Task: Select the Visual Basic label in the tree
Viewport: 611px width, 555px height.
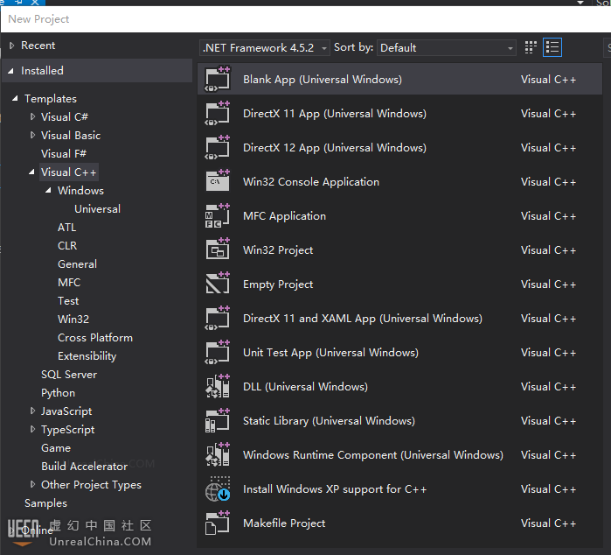Action: tap(71, 136)
